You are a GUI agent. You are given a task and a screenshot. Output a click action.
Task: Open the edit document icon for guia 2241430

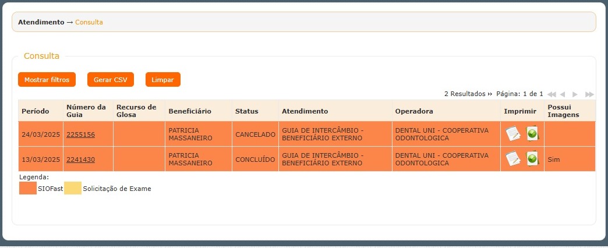513,159
